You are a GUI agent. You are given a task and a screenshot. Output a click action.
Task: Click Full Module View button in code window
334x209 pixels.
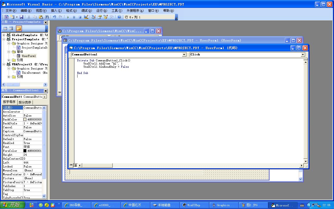pyautogui.click(x=75, y=165)
